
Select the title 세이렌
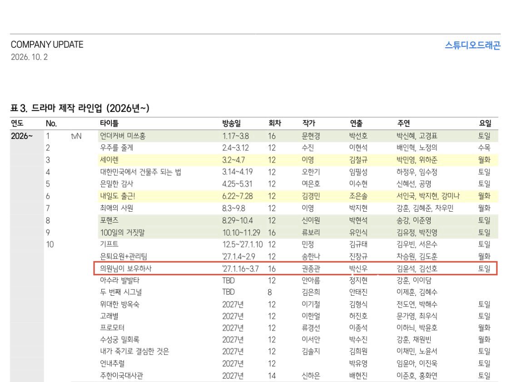tap(109, 160)
